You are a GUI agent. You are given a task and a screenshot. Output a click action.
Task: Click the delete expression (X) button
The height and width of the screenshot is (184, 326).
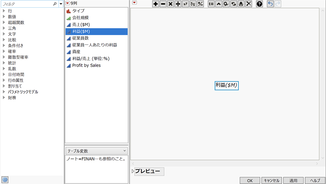tap(249, 4)
